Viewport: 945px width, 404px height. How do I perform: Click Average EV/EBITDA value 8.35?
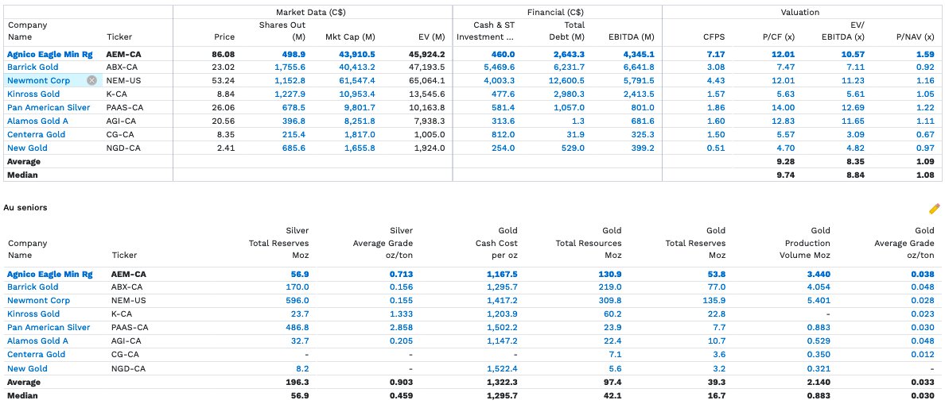pyautogui.click(x=856, y=162)
